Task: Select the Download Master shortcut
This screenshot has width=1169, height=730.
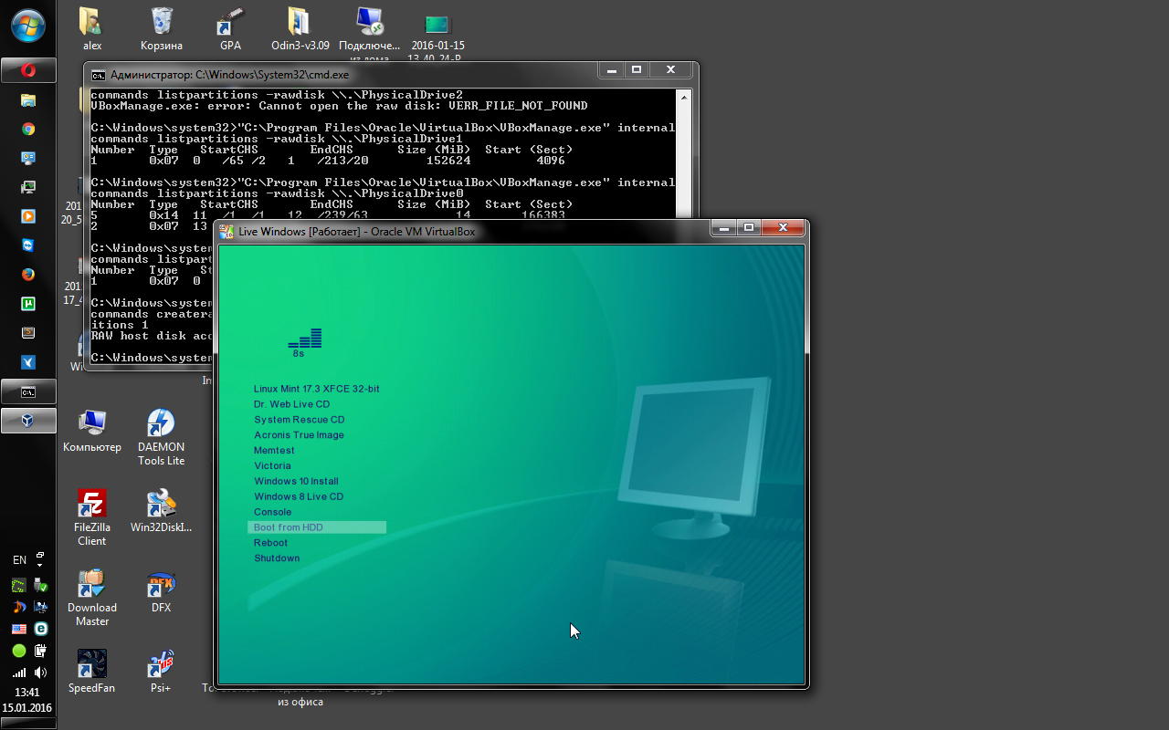Action: (x=91, y=598)
